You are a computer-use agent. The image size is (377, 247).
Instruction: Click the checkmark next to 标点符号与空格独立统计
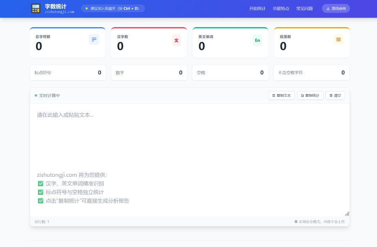click(x=41, y=192)
